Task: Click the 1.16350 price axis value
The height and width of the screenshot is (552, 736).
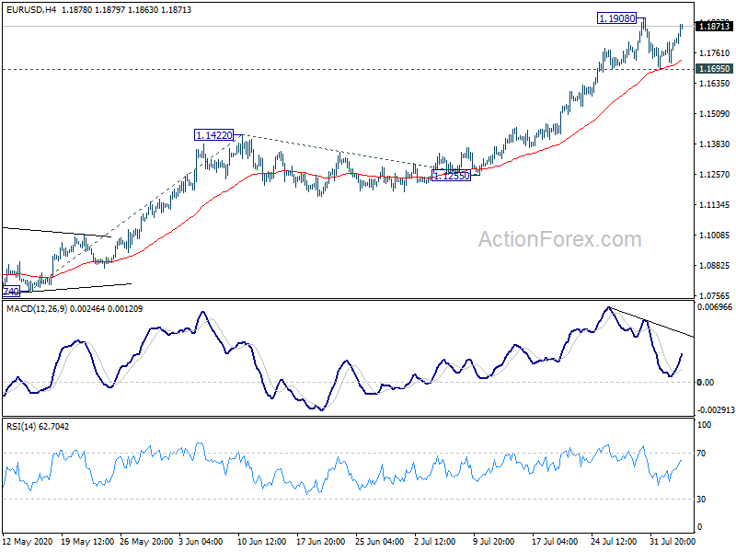Action: pyautogui.click(x=715, y=84)
